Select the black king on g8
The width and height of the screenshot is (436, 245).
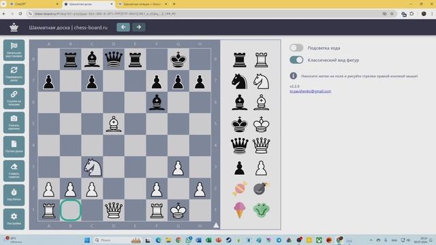(x=178, y=59)
